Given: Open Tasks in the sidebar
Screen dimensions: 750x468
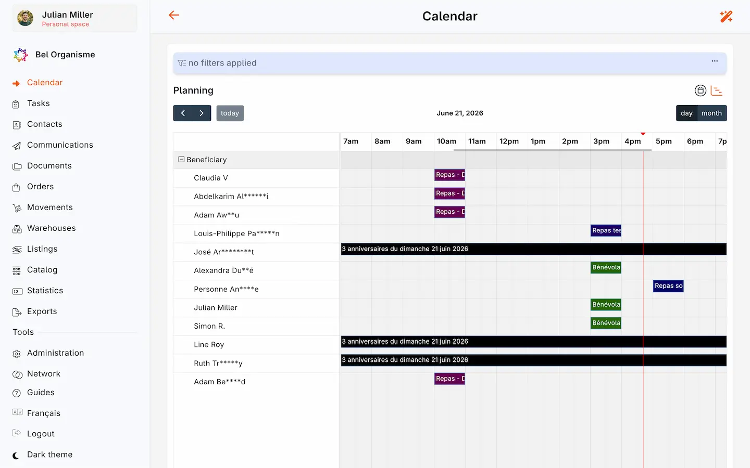Looking at the screenshot, I should (39, 103).
